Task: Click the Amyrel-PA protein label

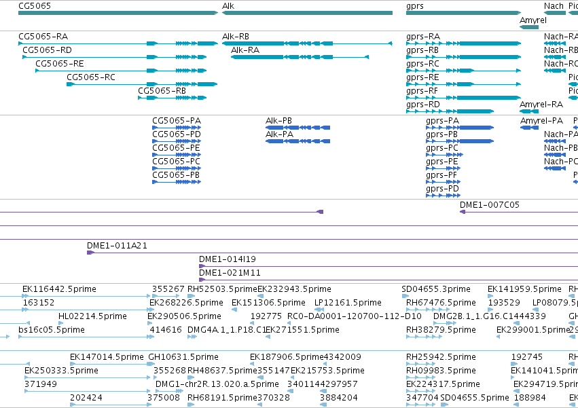Action: (x=541, y=121)
